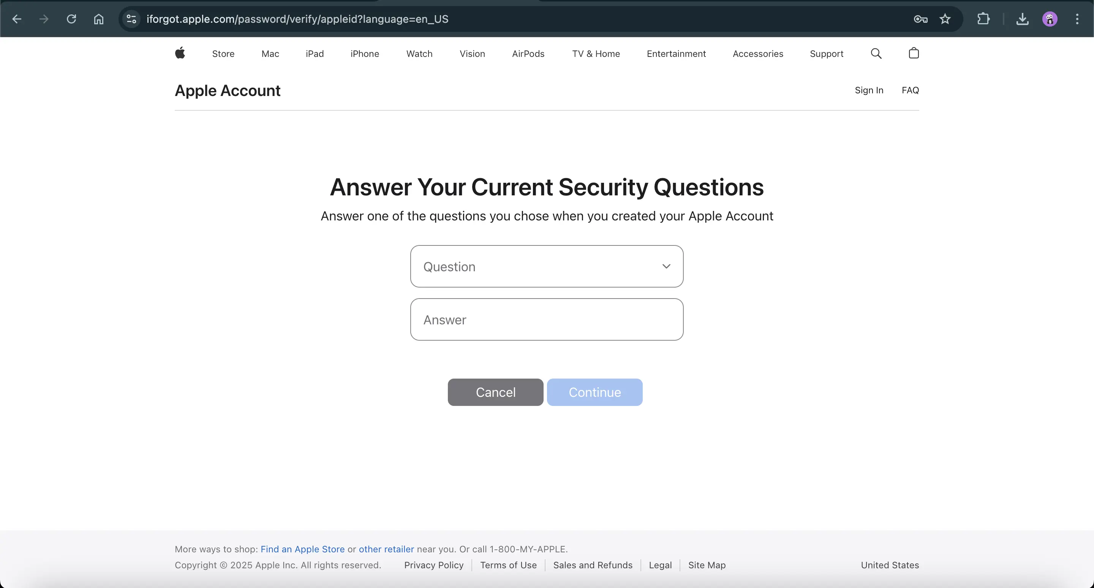
Task: Open the saved passwords key icon
Action: pyautogui.click(x=920, y=19)
